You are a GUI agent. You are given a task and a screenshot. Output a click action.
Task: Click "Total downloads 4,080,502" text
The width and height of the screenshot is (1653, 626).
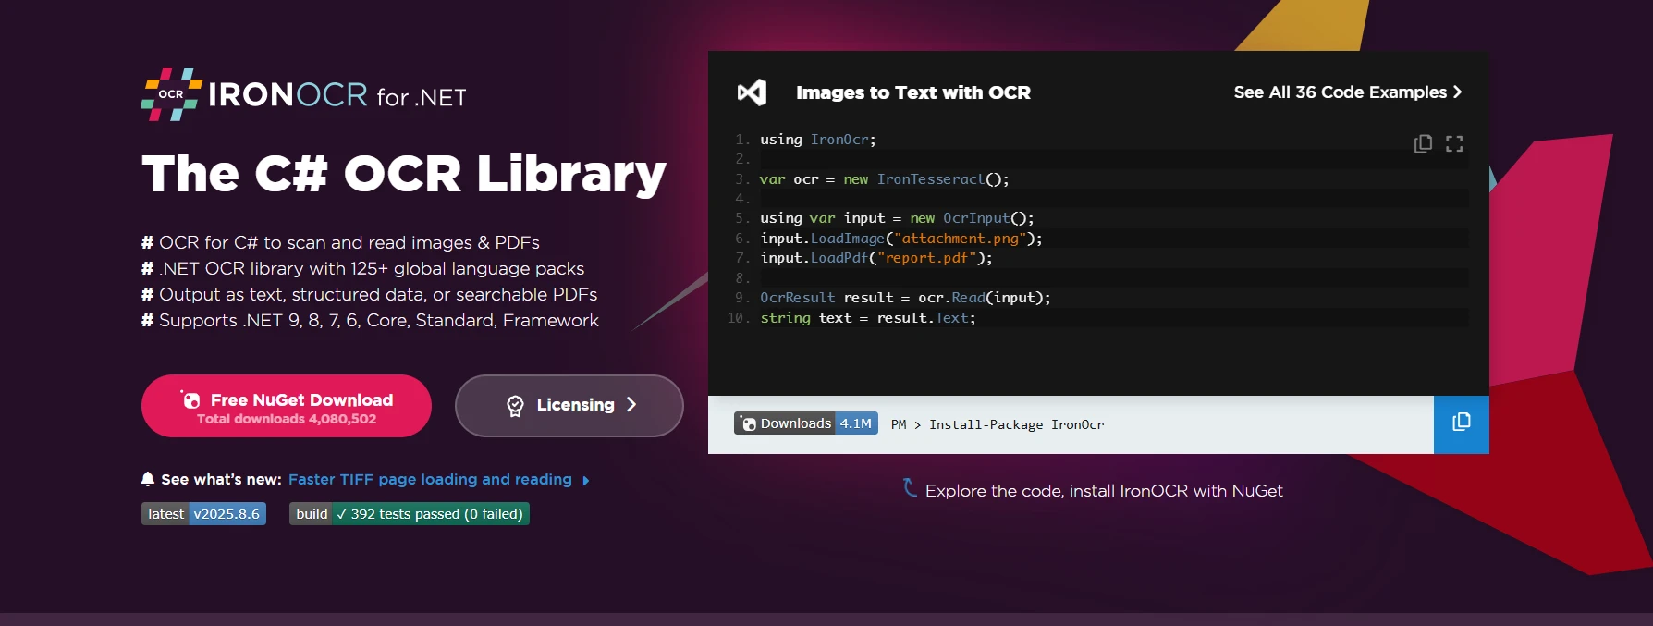287,419
